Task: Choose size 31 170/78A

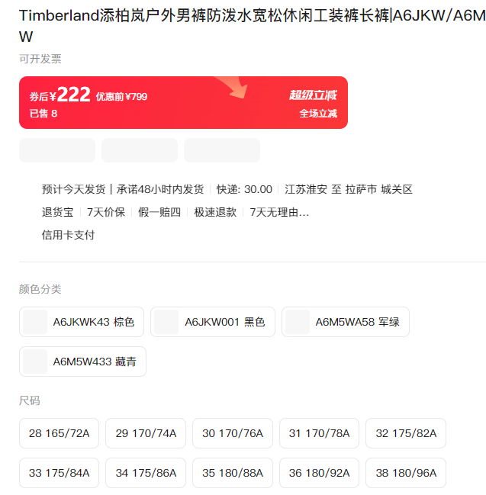Action: click(x=319, y=433)
